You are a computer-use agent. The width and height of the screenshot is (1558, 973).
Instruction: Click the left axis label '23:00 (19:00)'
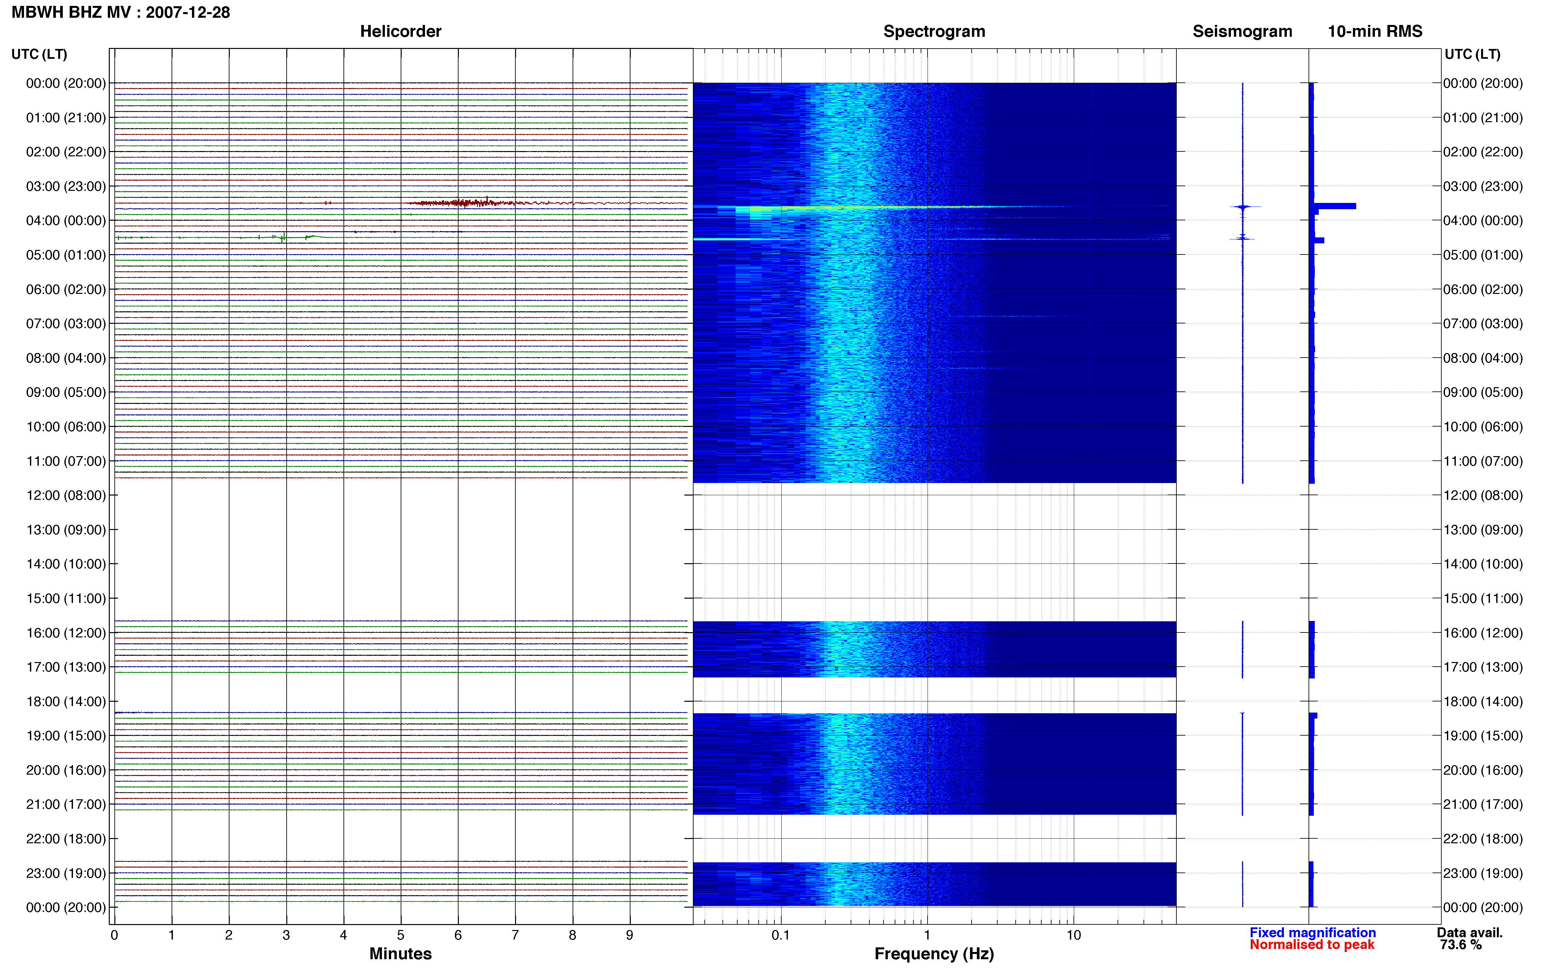[x=66, y=873]
